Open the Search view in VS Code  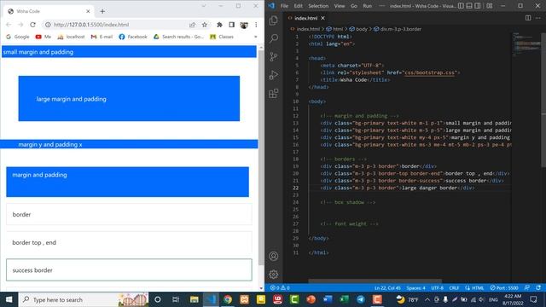pyautogui.click(x=274, y=38)
